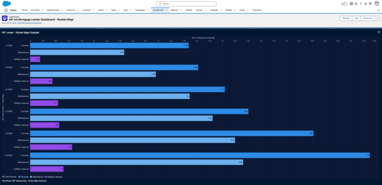This screenshot has width=382, height=185.
Task: Click the Dashboard icon beside the title
Action: (x=4, y=18)
